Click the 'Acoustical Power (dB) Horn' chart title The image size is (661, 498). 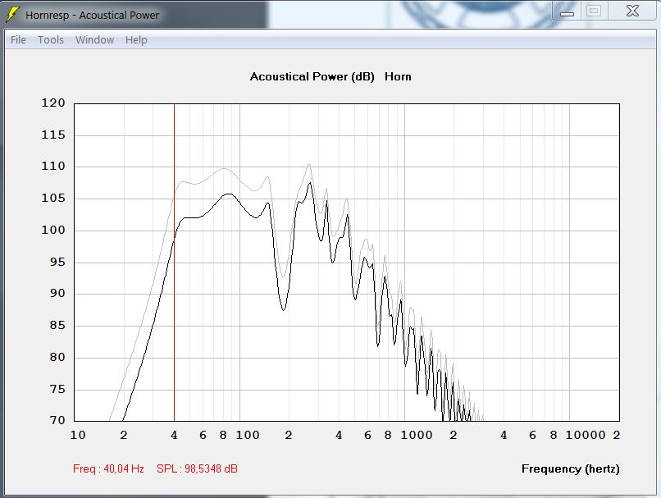[330, 77]
